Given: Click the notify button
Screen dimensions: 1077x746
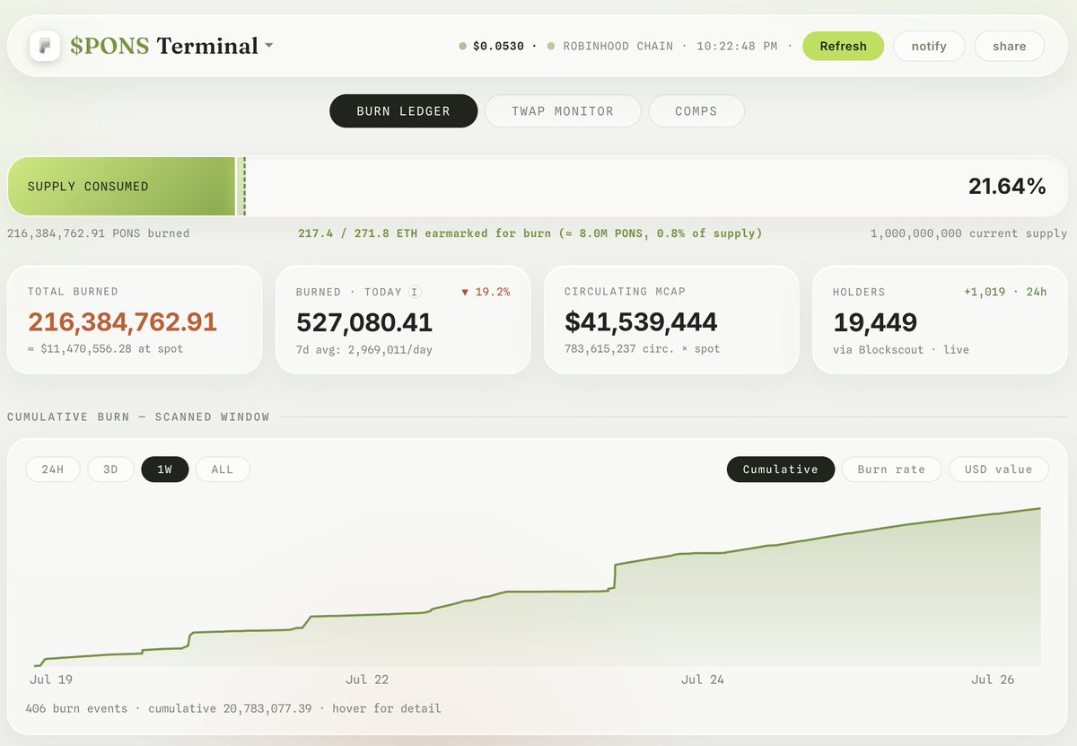Looking at the screenshot, I should (929, 46).
